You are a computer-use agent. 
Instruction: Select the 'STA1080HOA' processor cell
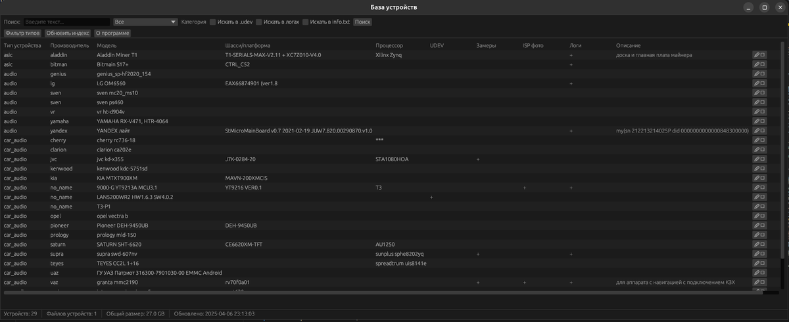393,159
